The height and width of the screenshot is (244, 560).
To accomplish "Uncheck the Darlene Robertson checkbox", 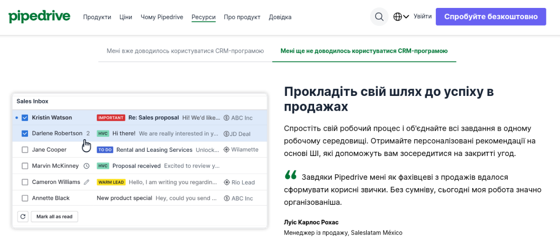I will tap(25, 134).
